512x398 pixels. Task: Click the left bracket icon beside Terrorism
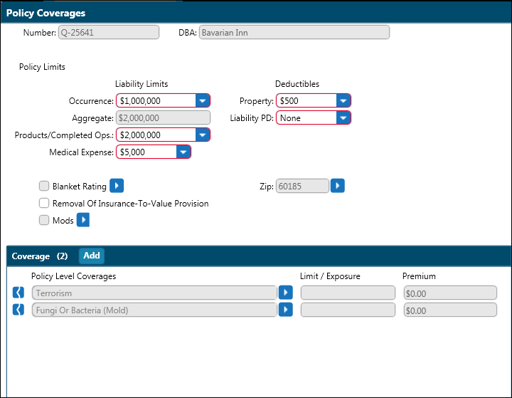tap(19, 293)
